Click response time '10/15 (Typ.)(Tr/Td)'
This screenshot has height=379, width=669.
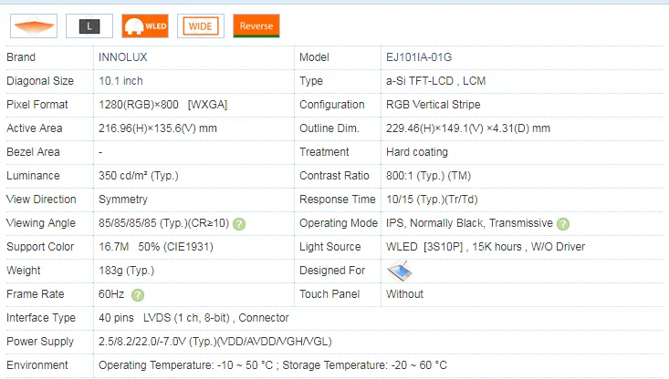(x=432, y=200)
